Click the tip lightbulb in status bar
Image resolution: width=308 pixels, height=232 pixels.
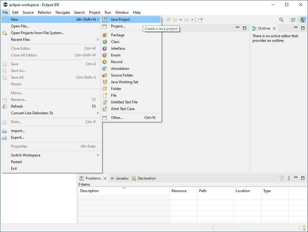click(x=304, y=228)
